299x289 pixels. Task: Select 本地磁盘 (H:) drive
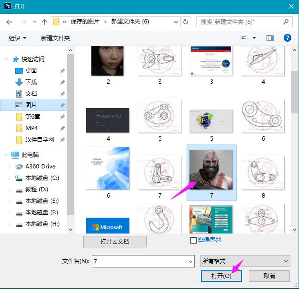point(42,224)
